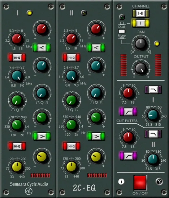This screenshot has height=198, width=169.
Task: Toggle upper HI-Q switch on channel I
Action: pos(17,58)
